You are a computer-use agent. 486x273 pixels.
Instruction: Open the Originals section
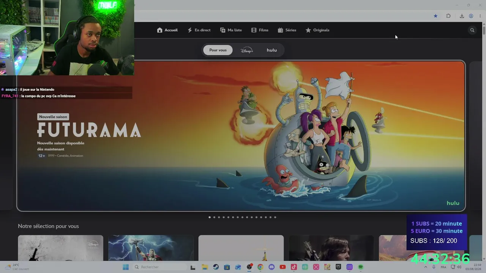click(x=317, y=30)
